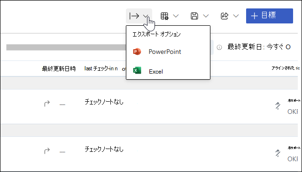The height and width of the screenshot is (172, 302).
Task: Click the エクスポート オプション header text
Action: click(156, 34)
